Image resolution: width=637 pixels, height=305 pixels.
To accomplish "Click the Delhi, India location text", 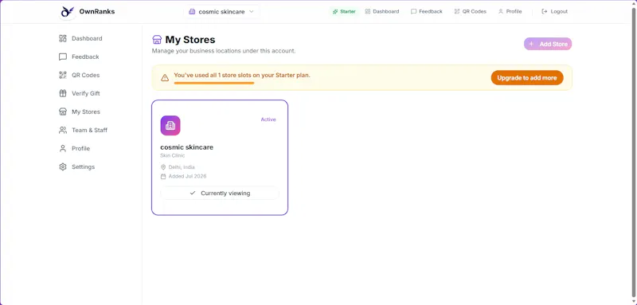I will point(182,167).
